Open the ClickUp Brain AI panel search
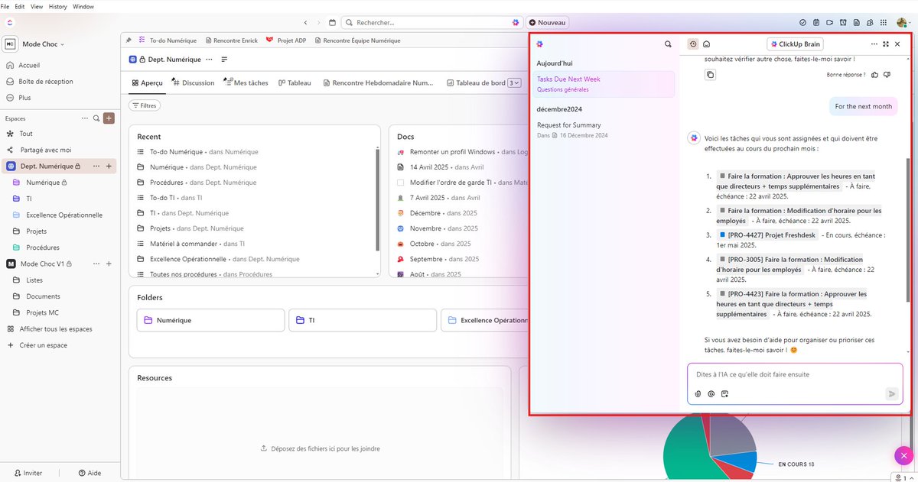Image resolution: width=918 pixels, height=482 pixels. 668,44
